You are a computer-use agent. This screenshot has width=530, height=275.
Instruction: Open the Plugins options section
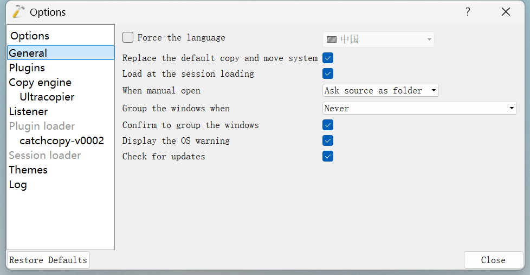(x=27, y=68)
